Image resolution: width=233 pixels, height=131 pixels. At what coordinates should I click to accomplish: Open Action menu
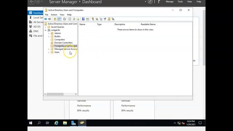54,15
